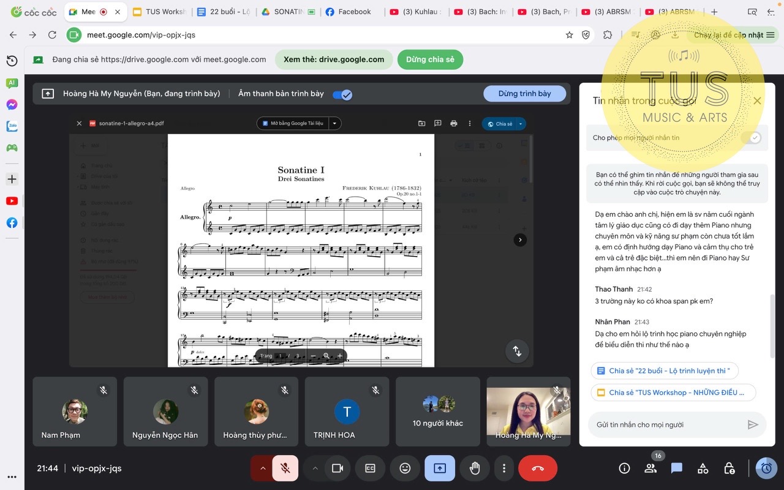
Task: Open a new browser tab
Action: point(714,12)
